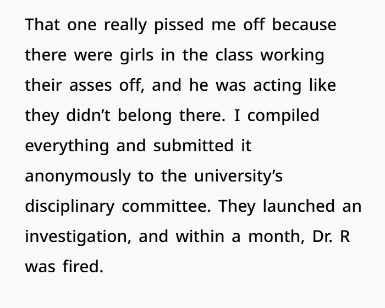Click the word "investigation" in the text
This screenshot has width=385, height=308.
(x=76, y=237)
